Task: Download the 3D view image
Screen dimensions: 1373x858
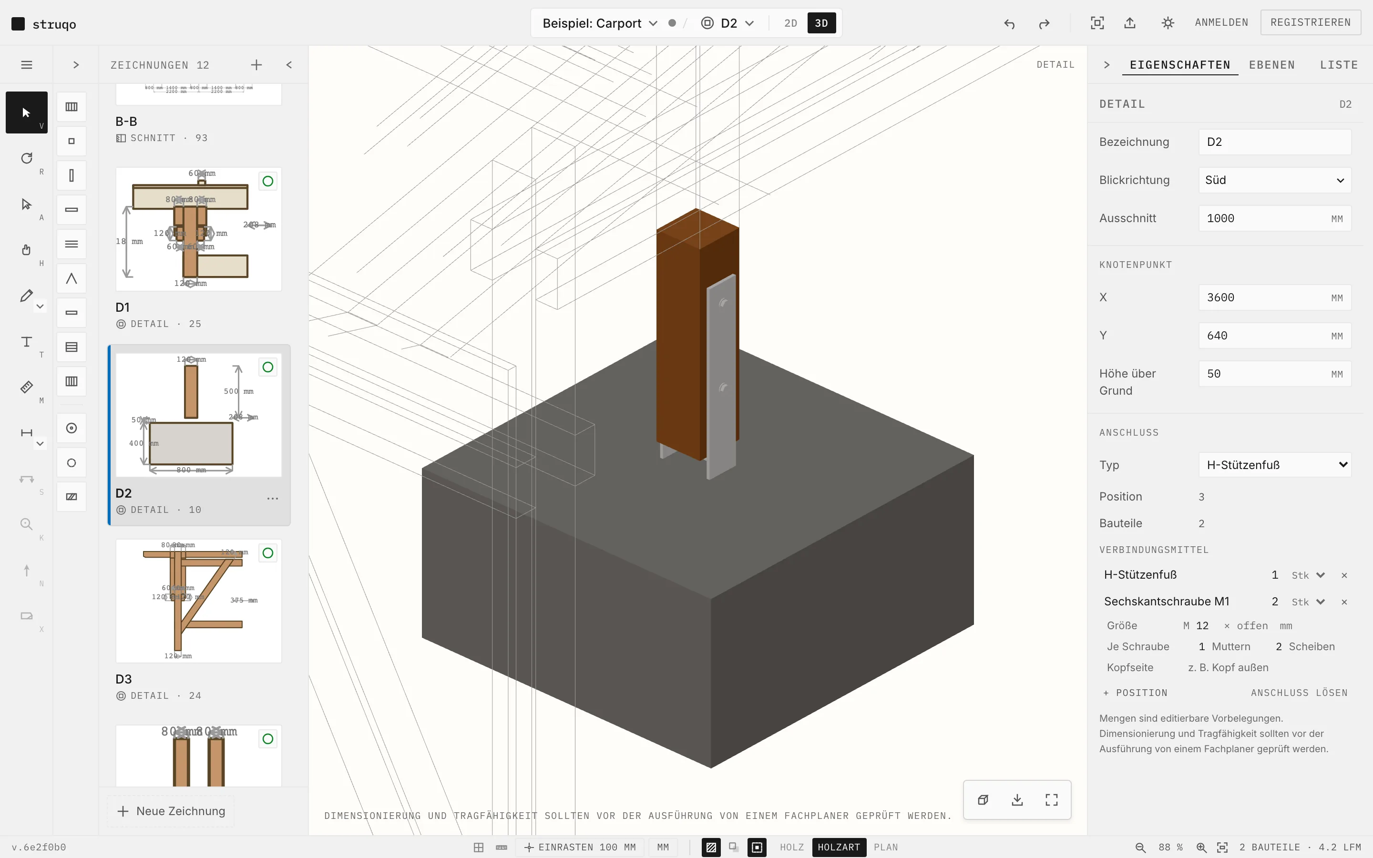Action: 1017,799
